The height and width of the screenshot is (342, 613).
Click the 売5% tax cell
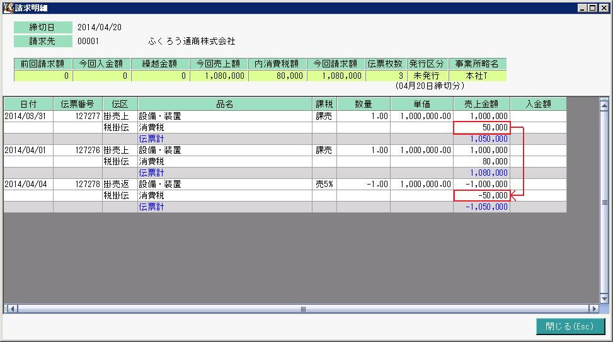pos(324,184)
